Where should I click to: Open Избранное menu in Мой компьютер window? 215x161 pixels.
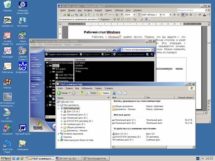87,88
